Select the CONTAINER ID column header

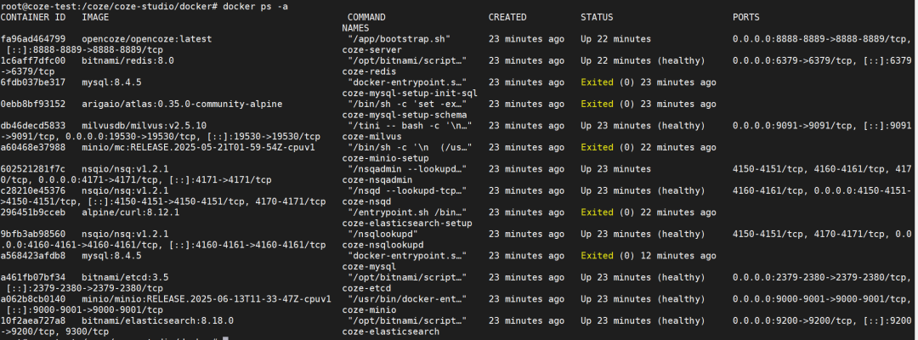click(x=33, y=18)
